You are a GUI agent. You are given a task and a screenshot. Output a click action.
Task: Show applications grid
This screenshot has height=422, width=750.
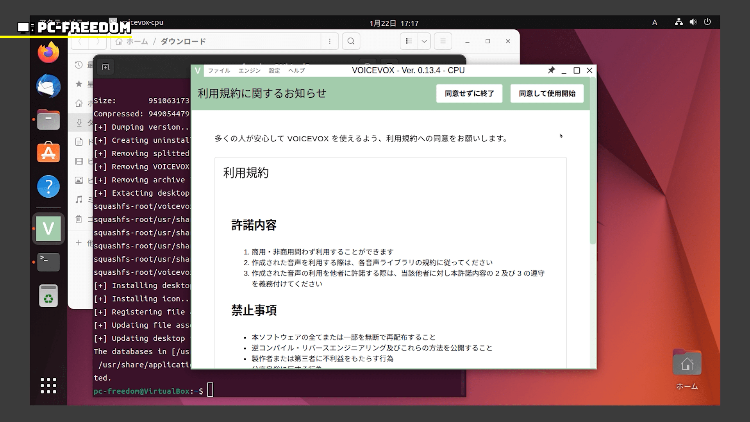click(x=48, y=386)
